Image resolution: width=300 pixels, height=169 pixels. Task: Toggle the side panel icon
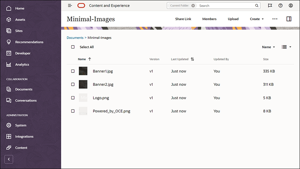[x=289, y=19]
